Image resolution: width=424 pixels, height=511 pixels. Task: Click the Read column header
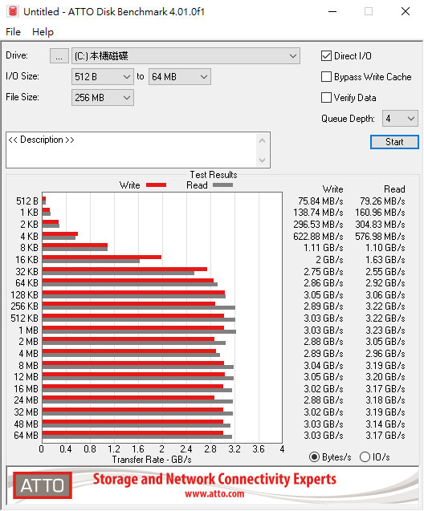pos(394,189)
